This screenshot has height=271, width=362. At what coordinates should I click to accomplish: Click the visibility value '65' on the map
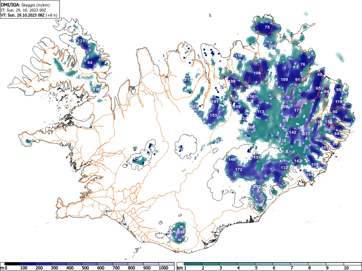pos(318,88)
